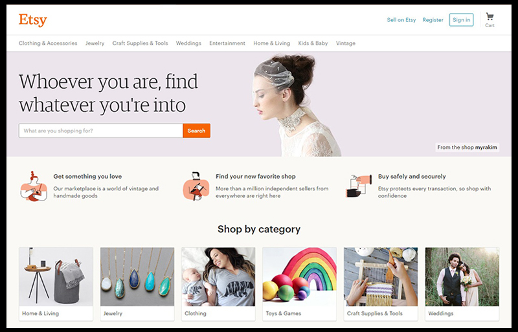Select the 'Buy safely and securely' hands illustration
Viewport: 518px width, 332px height.
point(359,186)
